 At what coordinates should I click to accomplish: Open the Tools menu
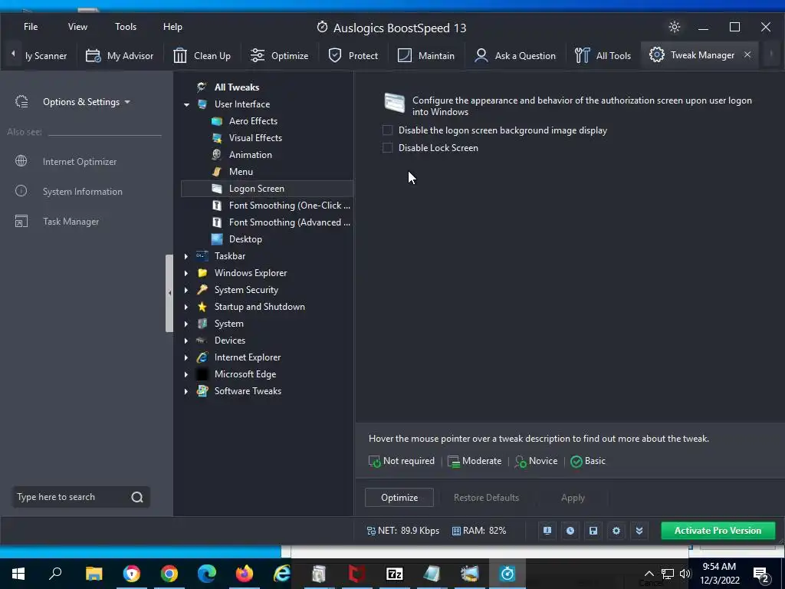pyautogui.click(x=125, y=27)
